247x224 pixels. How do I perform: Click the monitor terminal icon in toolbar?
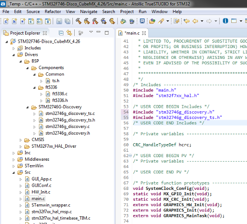(142, 21)
